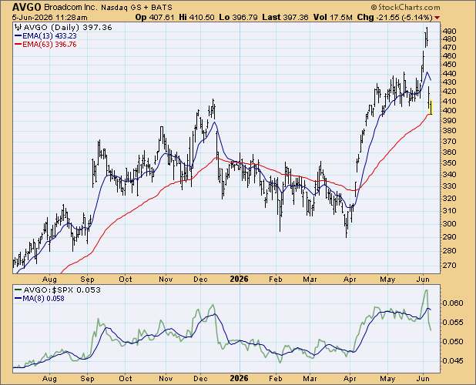This screenshot has height=385, width=476.
Task: Click 2026 on the ratio panel date axis
Action: (239, 378)
